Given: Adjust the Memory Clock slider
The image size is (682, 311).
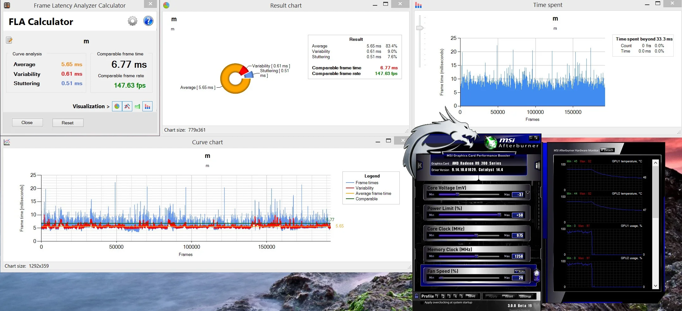Looking at the screenshot, I should point(476,256).
